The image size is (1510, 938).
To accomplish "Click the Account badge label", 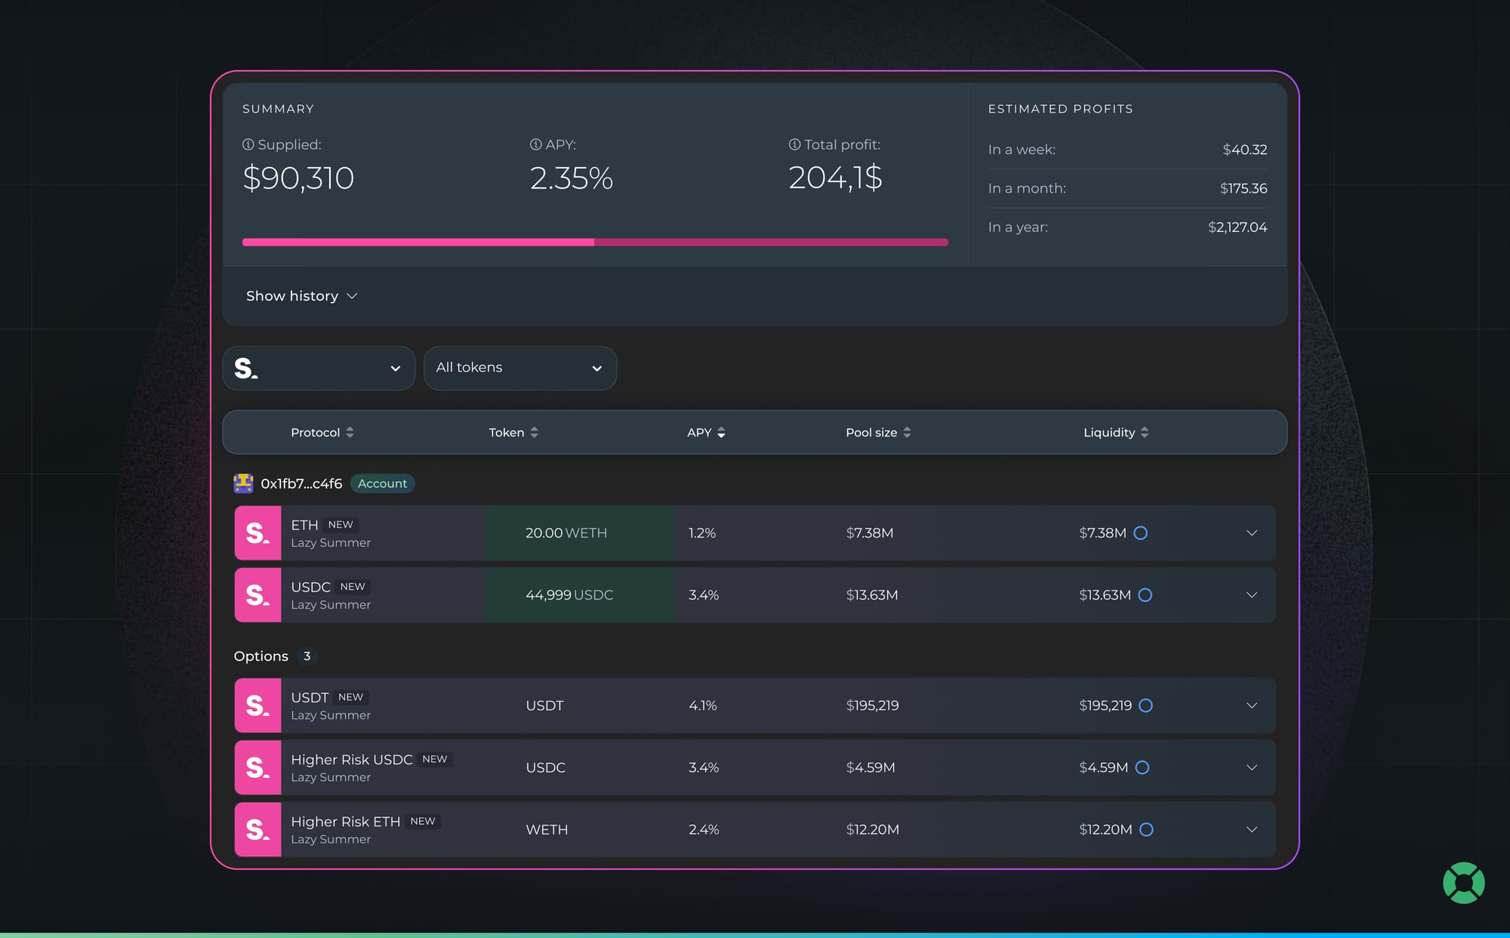I will click(x=382, y=483).
